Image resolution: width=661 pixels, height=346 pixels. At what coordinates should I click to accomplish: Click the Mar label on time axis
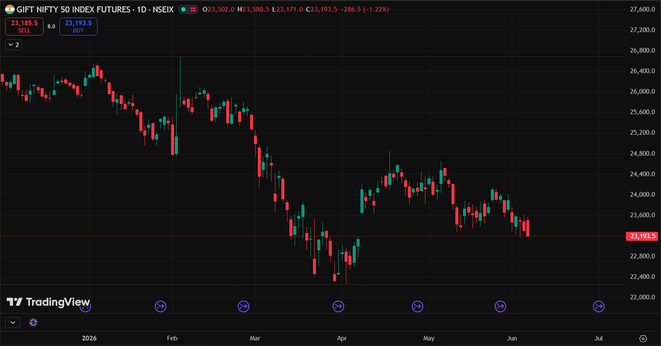tap(254, 338)
